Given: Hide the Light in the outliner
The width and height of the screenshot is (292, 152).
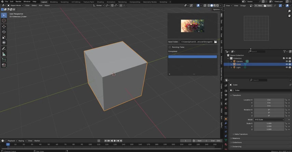Looking at the screenshot, I should pyautogui.click(x=287, y=67).
